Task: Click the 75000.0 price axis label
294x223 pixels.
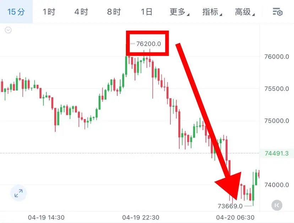Action: (x=277, y=121)
